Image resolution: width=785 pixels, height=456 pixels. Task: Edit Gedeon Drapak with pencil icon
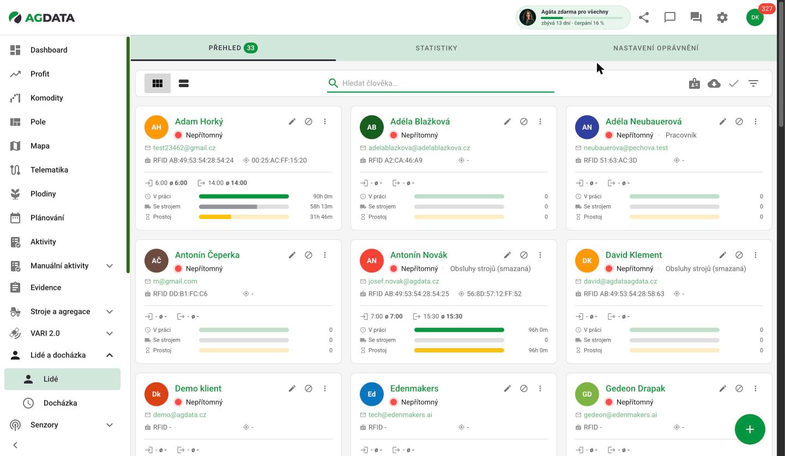click(723, 388)
